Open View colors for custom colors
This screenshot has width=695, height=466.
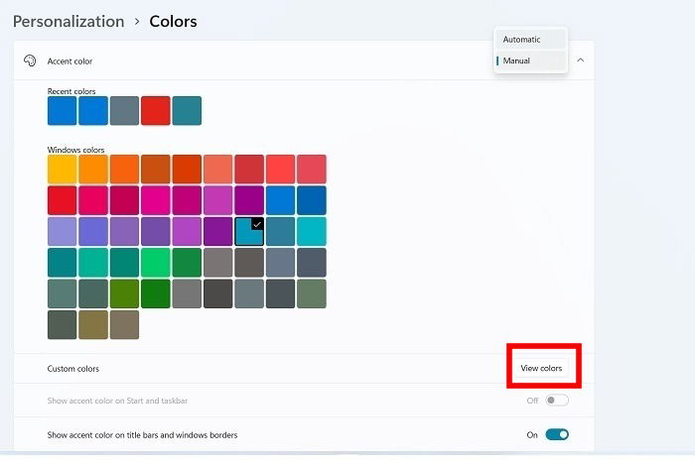[541, 368]
